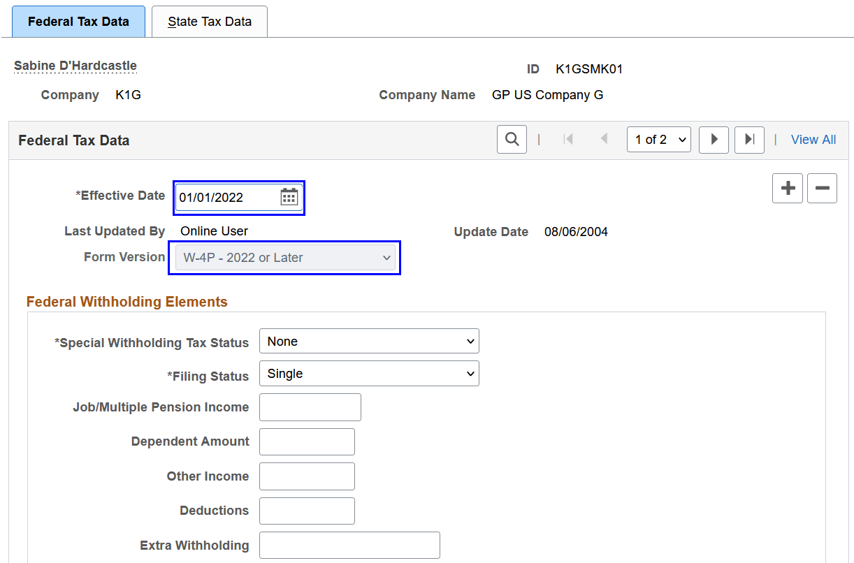Add a new Federal Tax Data row
Viewport: 854px width, 563px height.
tap(787, 188)
